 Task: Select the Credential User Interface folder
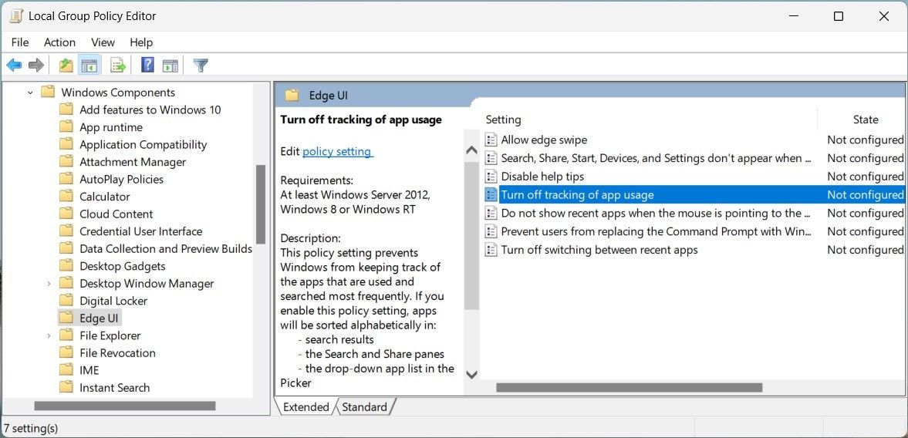(x=140, y=231)
